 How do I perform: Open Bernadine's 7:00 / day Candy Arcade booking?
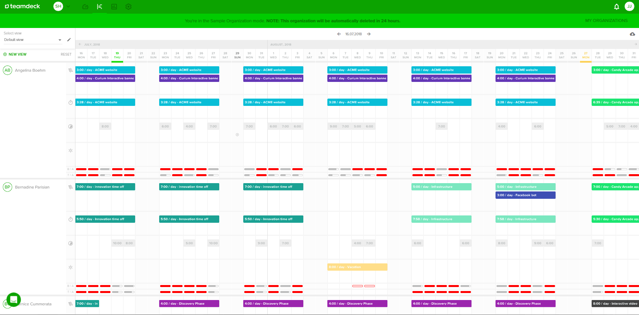615,187
